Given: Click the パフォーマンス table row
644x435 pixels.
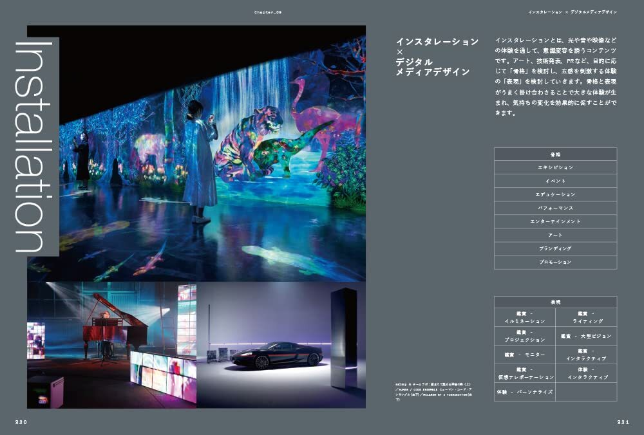Looking at the screenshot, I should pos(555,208).
